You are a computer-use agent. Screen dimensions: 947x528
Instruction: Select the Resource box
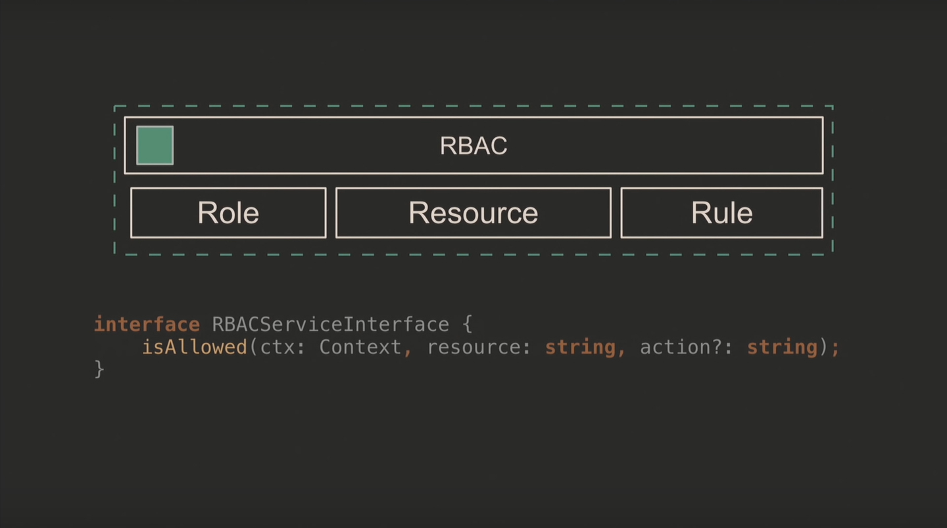473,213
